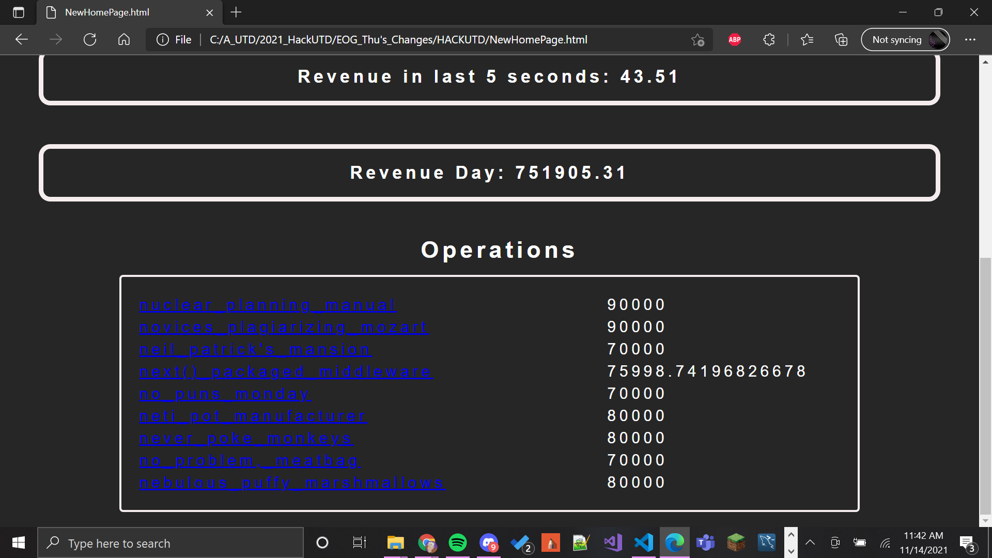992x558 pixels.
Task: Show hidden system tray icons chevron
Action: click(810, 542)
